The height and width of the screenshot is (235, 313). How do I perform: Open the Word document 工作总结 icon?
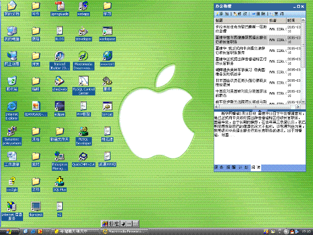(12, 159)
